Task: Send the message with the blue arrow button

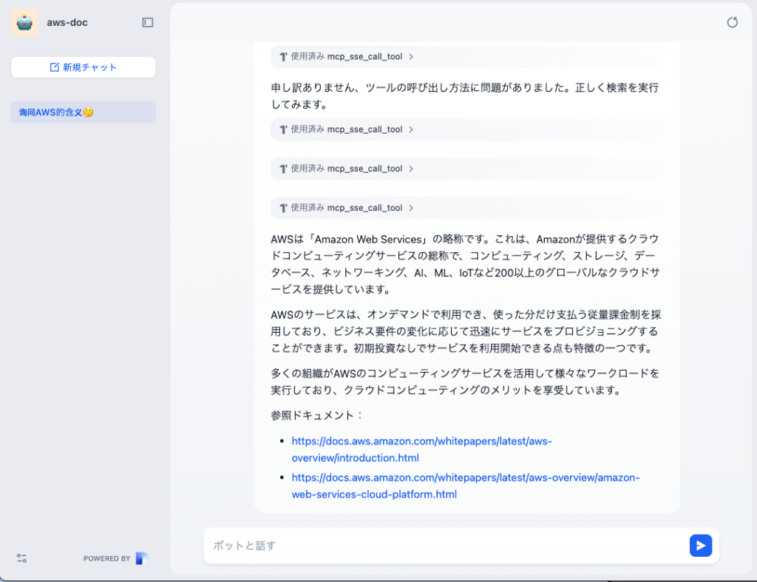Action: pos(701,545)
